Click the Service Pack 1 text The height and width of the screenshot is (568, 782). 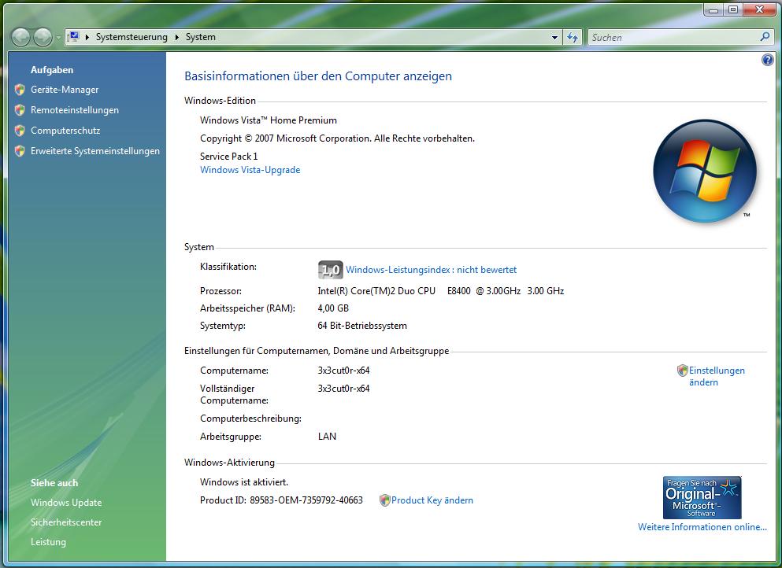[229, 157]
